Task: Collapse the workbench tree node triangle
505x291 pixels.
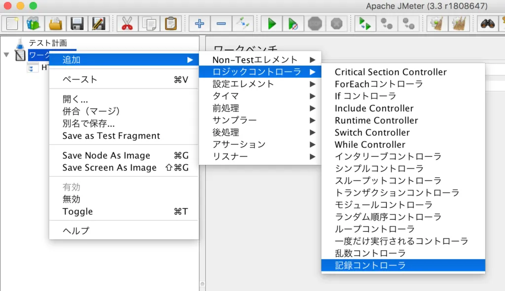Action: pos(6,55)
